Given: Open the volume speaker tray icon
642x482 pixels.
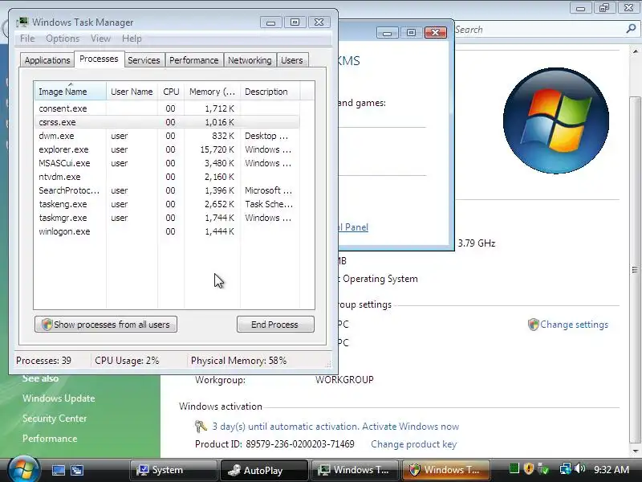Looking at the screenshot, I should click(579, 468).
